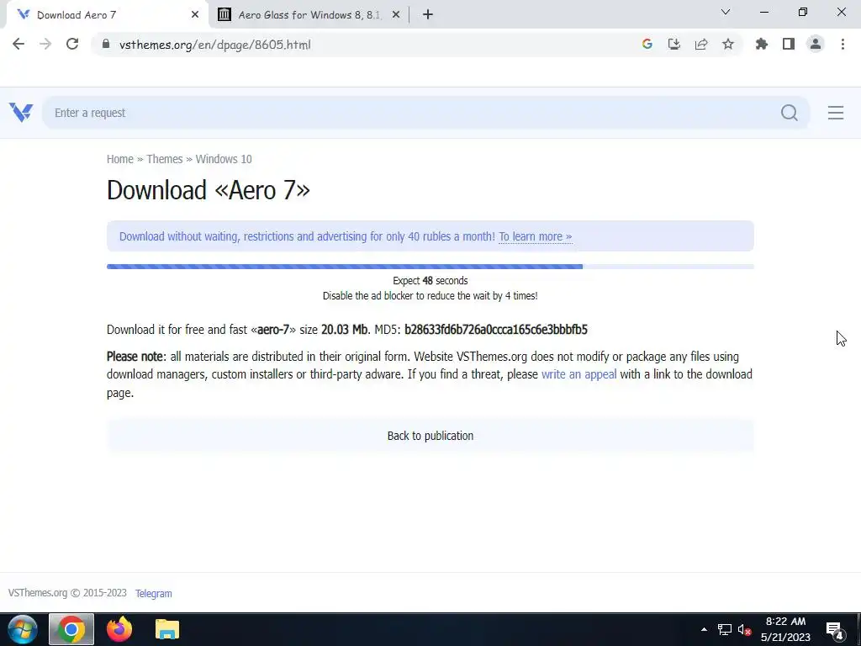Click the Expect 48 seconds text

click(430, 281)
